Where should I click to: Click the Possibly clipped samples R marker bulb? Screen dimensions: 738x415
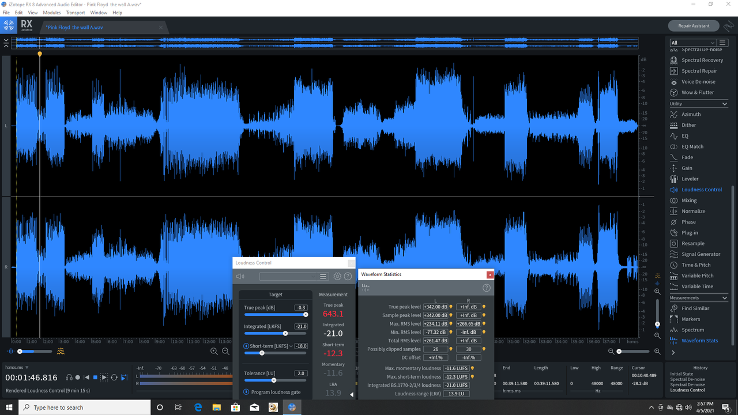point(484,349)
